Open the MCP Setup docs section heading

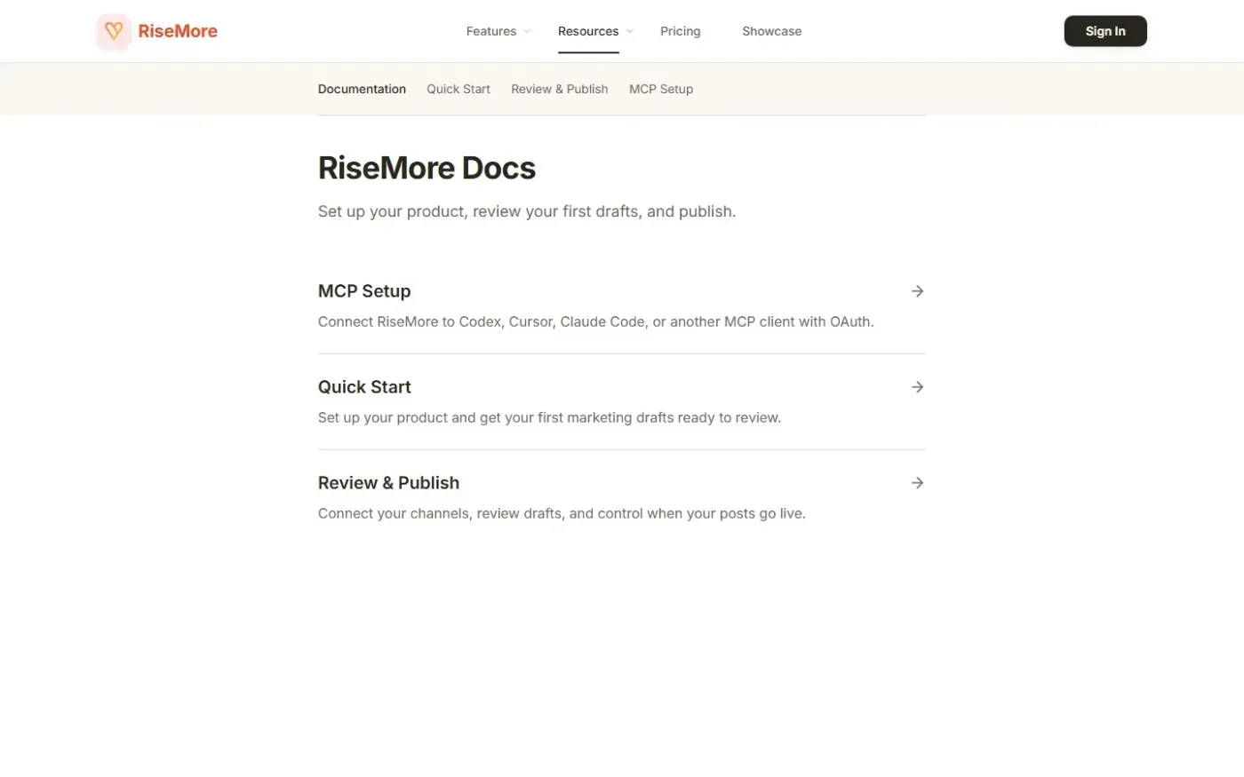pyautogui.click(x=364, y=291)
